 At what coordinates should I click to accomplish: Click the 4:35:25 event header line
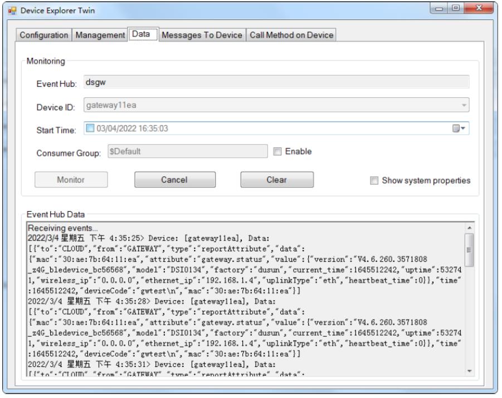[149, 238]
